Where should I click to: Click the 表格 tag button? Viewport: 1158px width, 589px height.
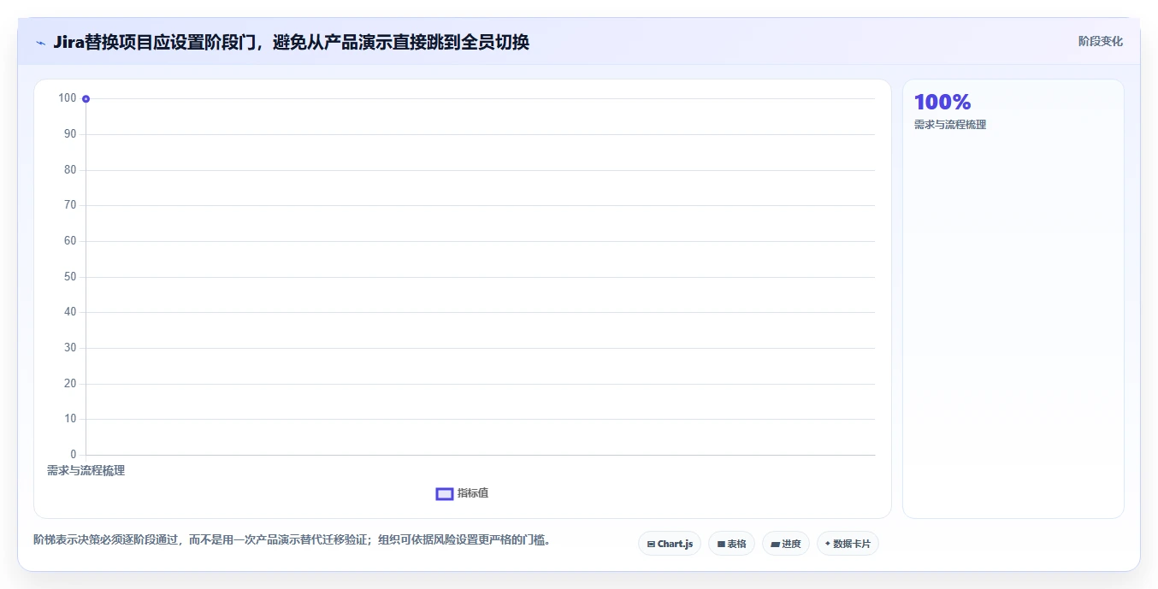click(731, 544)
